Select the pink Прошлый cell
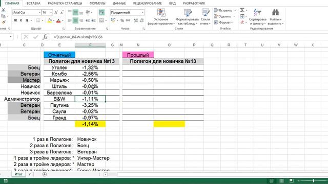328x184 pixels. click(x=138, y=55)
